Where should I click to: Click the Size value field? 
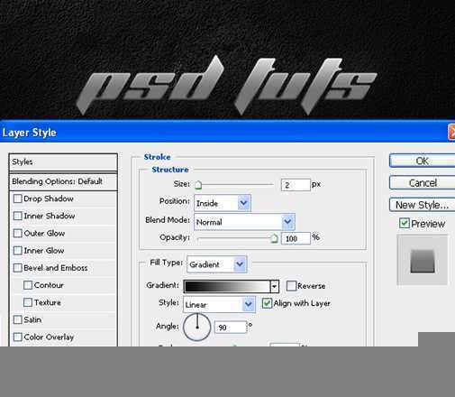[296, 185]
